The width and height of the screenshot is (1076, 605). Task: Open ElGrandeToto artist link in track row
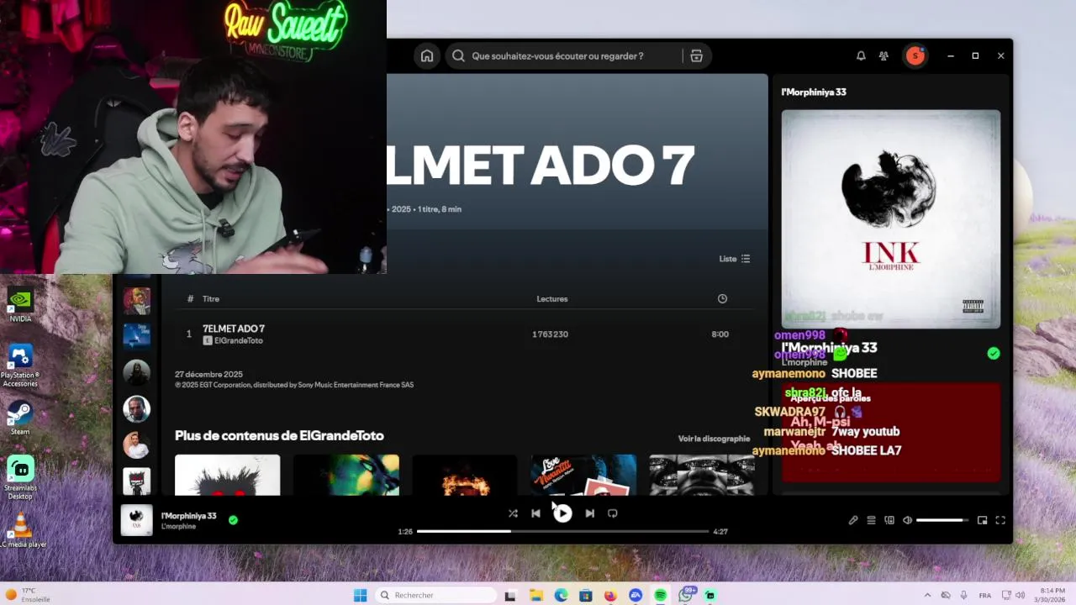tap(239, 340)
